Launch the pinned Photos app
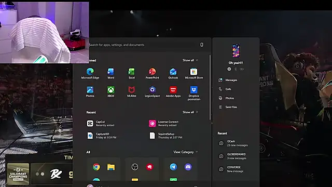Screen dimensions: 332x187 pyautogui.click(x=90, y=91)
